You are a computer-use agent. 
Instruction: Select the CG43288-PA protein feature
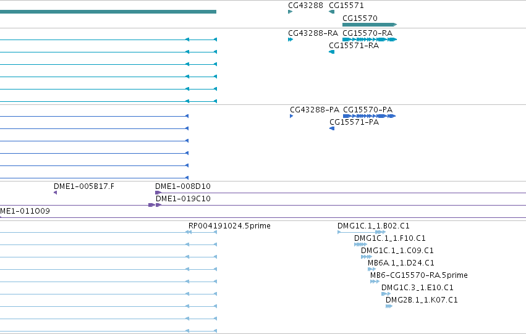click(x=291, y=116)
